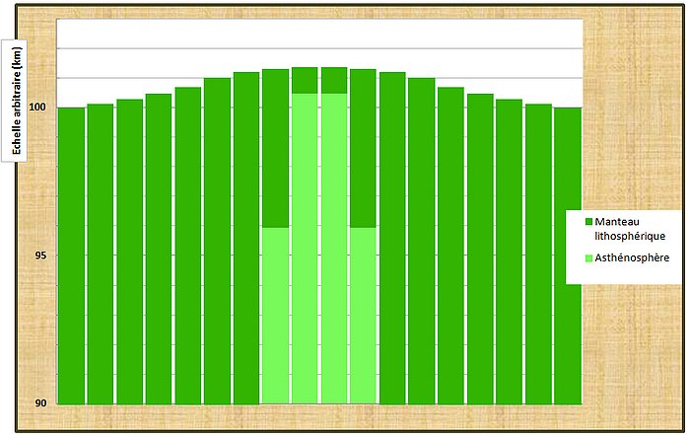Click the white plot area above the bars
This screenshot has width=690, height=437.
[320, 39]
